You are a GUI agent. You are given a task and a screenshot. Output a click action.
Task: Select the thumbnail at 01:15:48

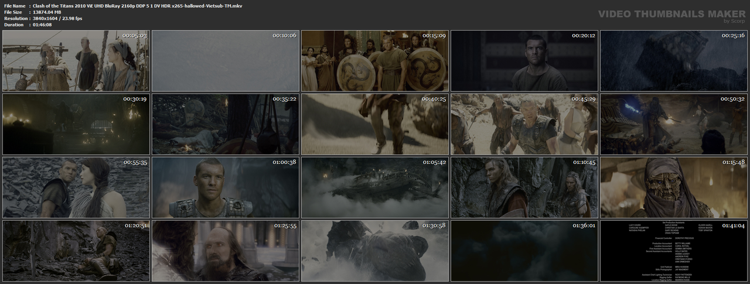click(673, 187)
